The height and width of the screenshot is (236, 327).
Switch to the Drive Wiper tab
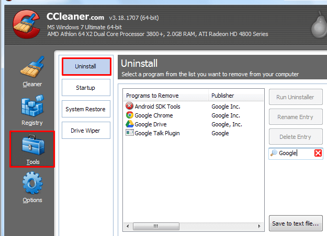pyautogui.click(x=86, y=131)
